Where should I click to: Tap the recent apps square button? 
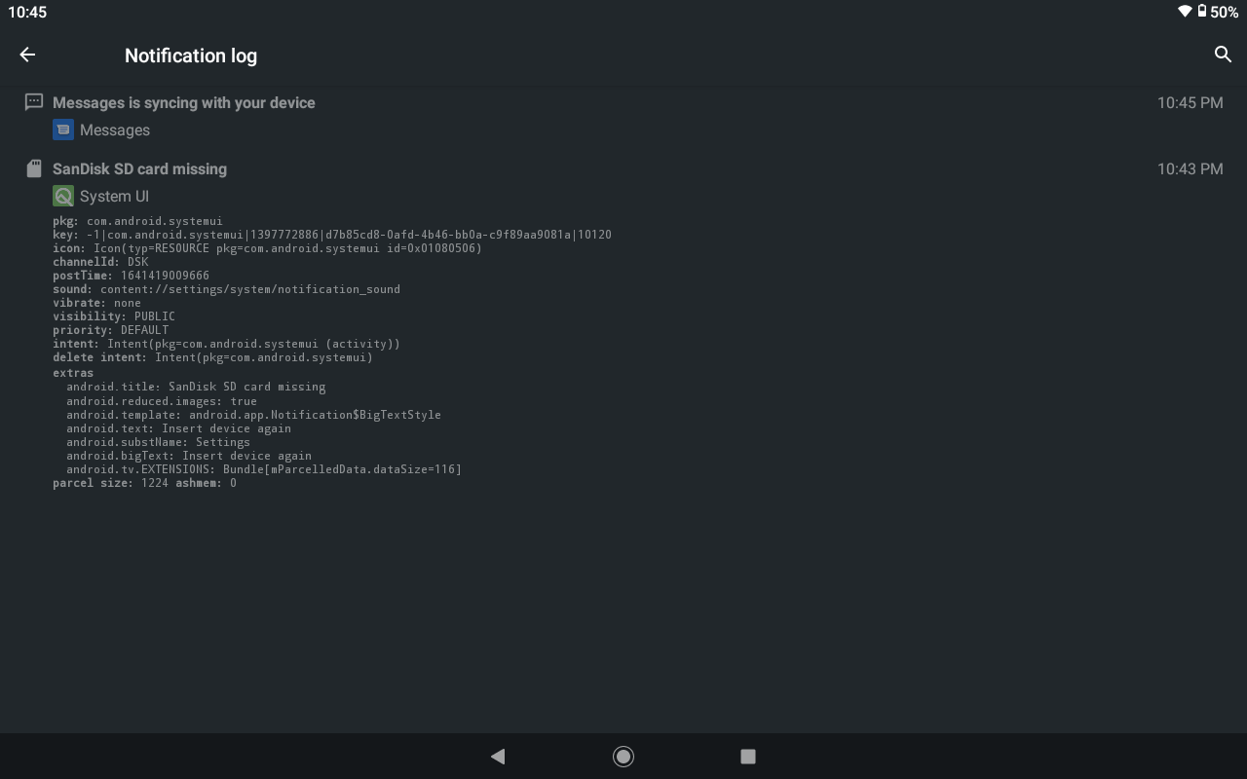748,756
